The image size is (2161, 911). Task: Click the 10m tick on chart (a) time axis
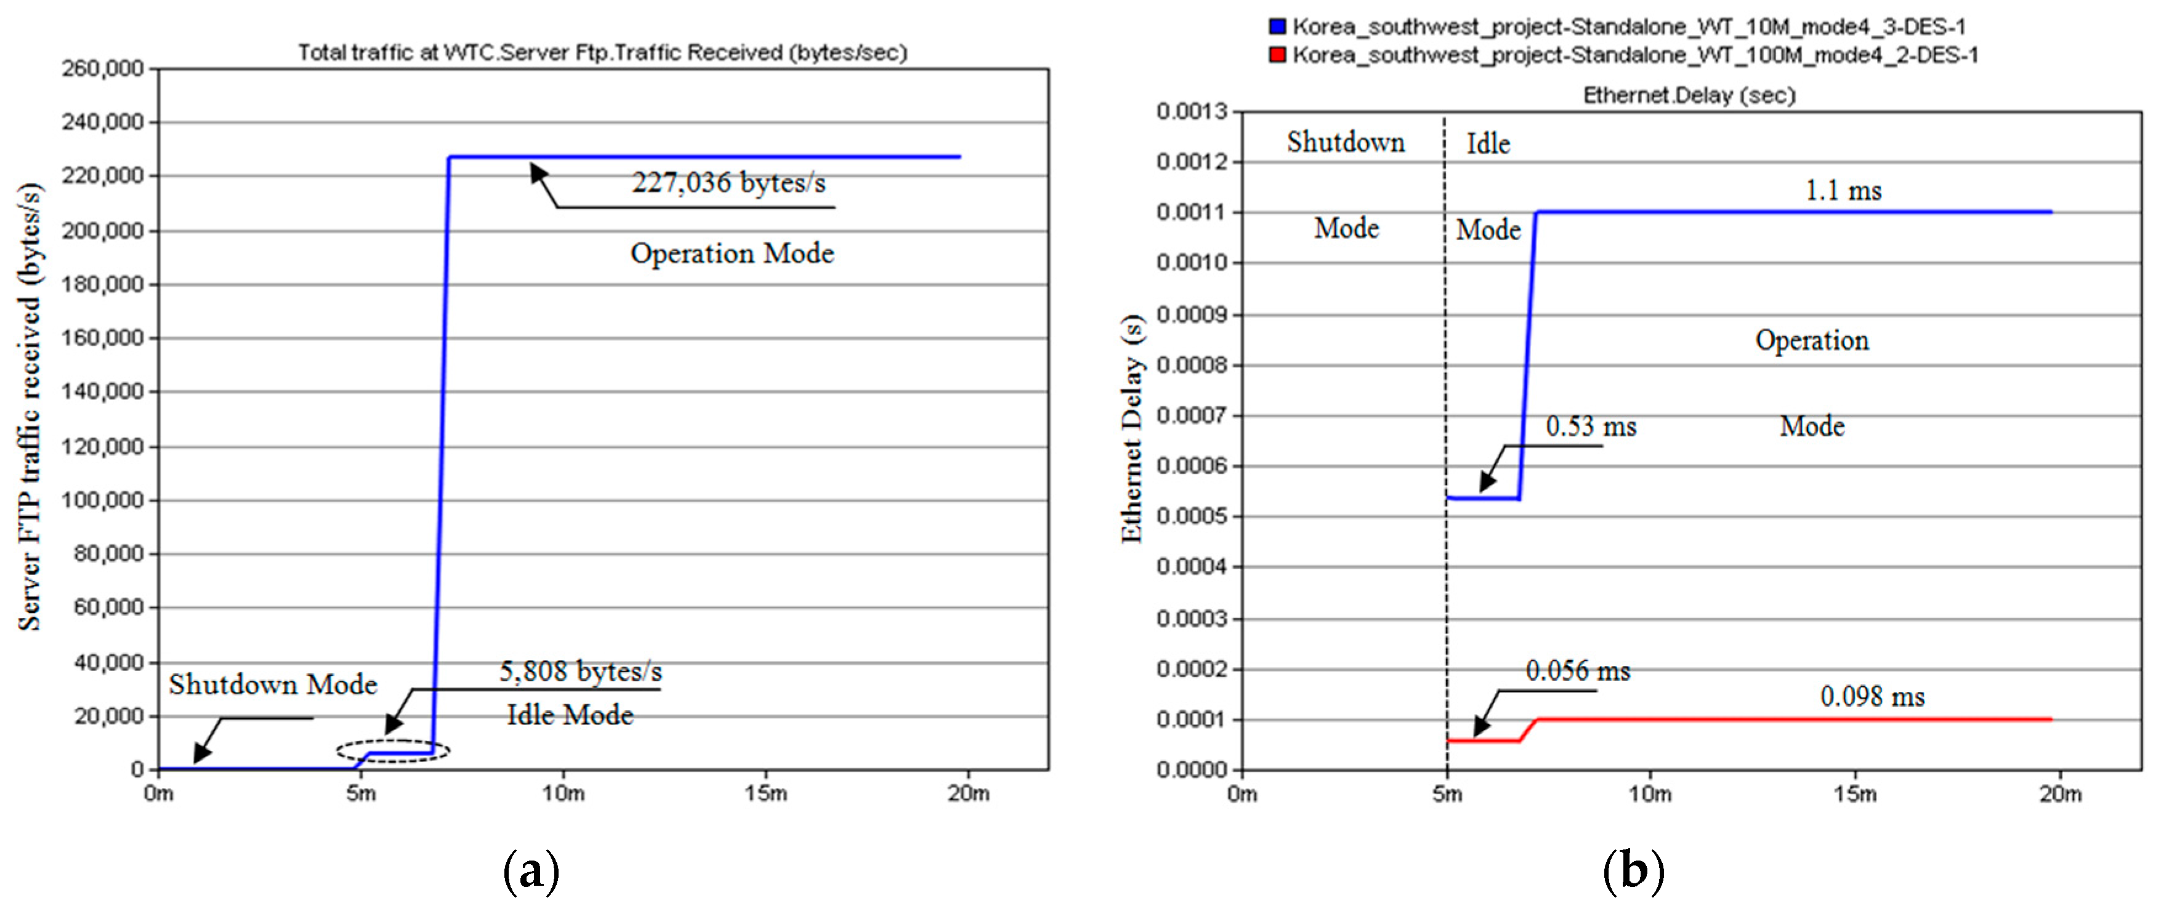pos(563,793)
